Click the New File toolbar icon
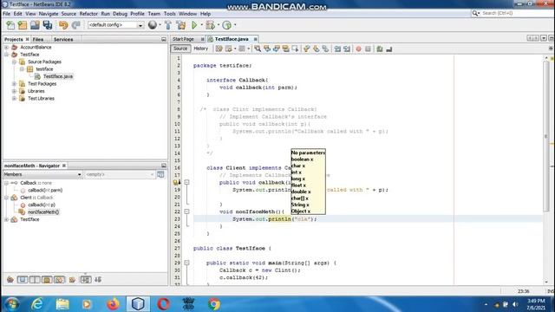Screen dimensions: 555x312 (x=10, y=25)
